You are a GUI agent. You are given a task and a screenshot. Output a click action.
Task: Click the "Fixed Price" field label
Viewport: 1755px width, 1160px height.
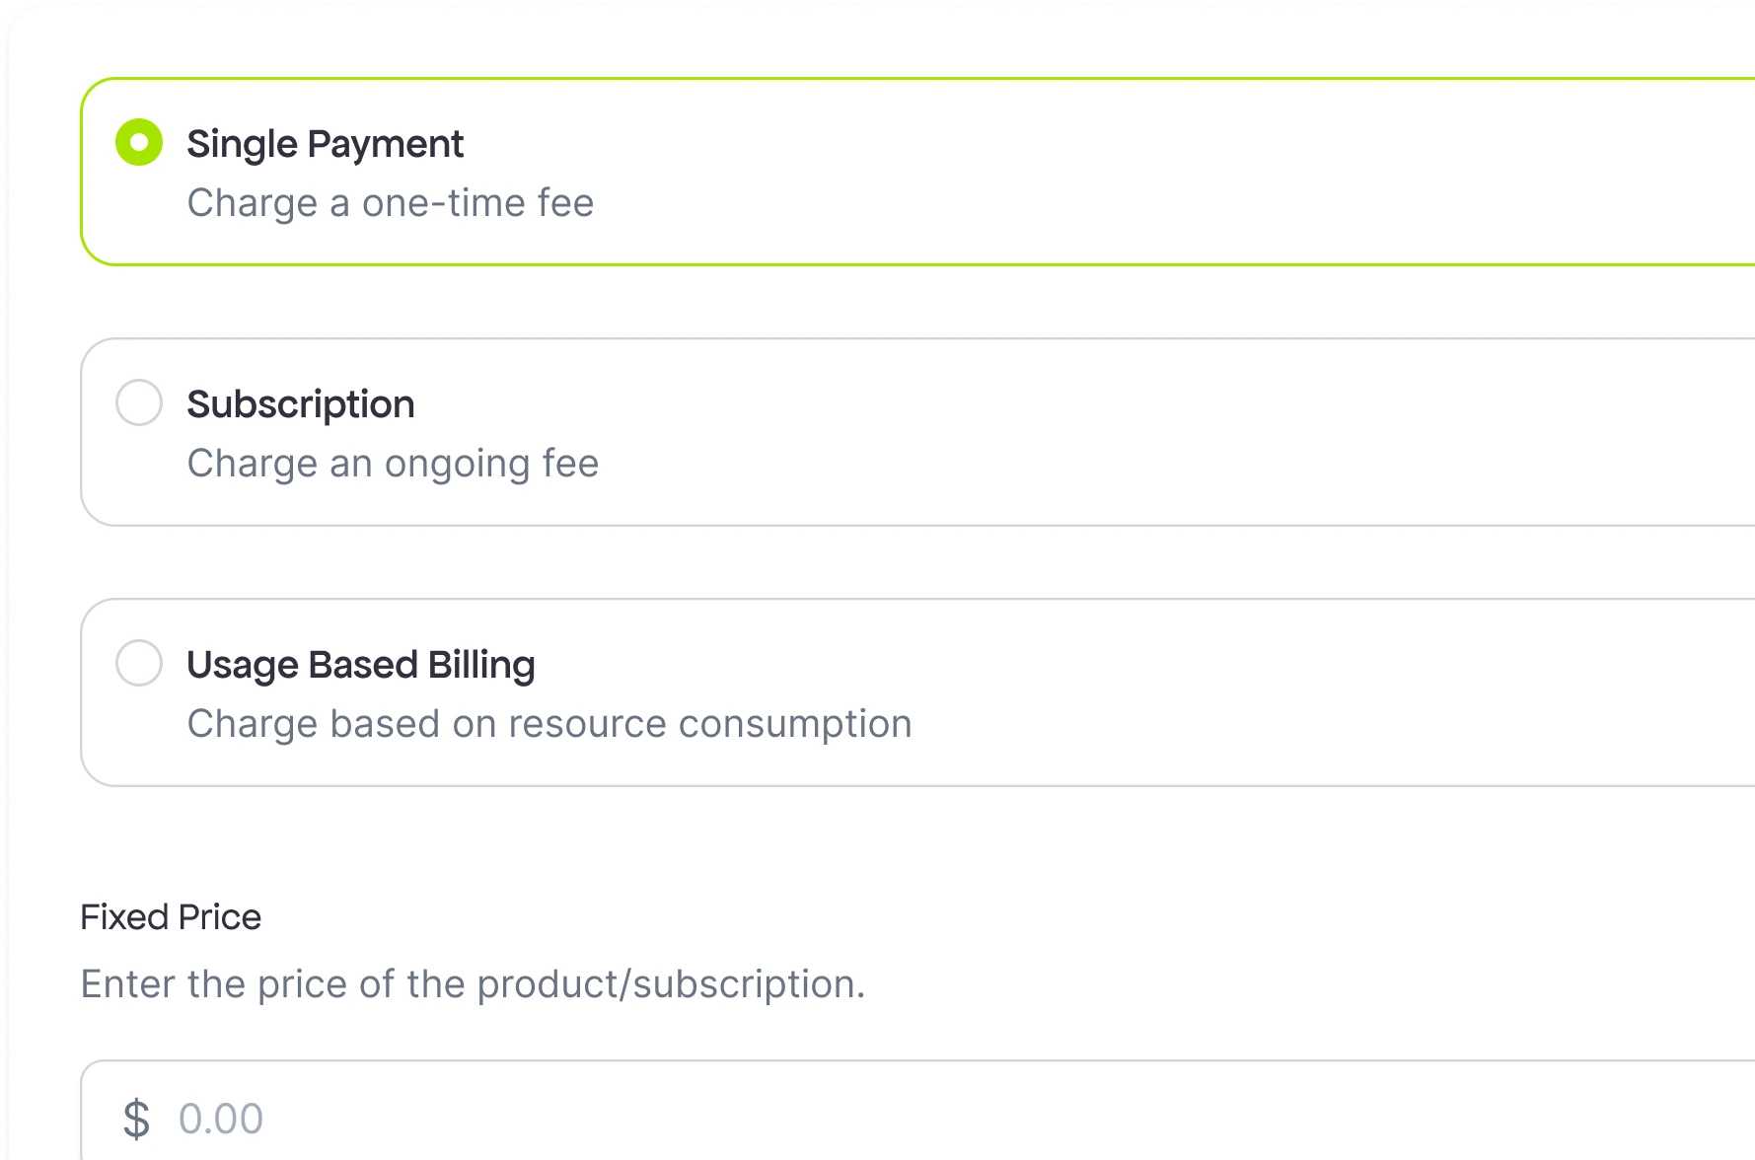171,917
